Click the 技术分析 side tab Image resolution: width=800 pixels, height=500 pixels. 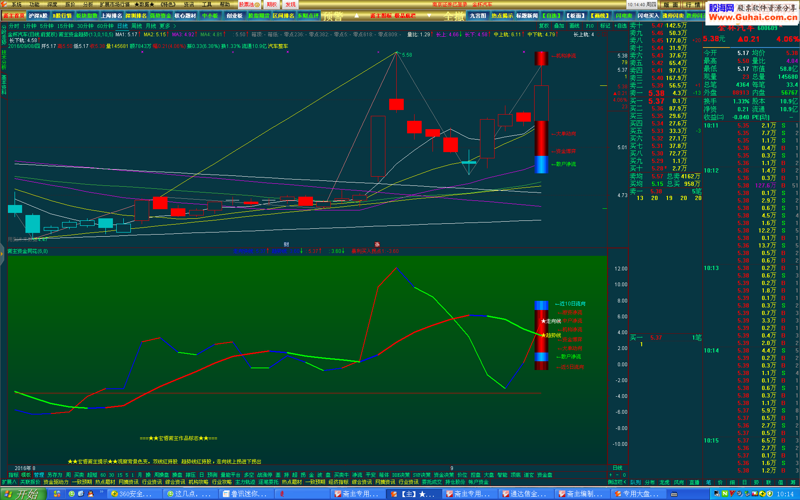4,60
